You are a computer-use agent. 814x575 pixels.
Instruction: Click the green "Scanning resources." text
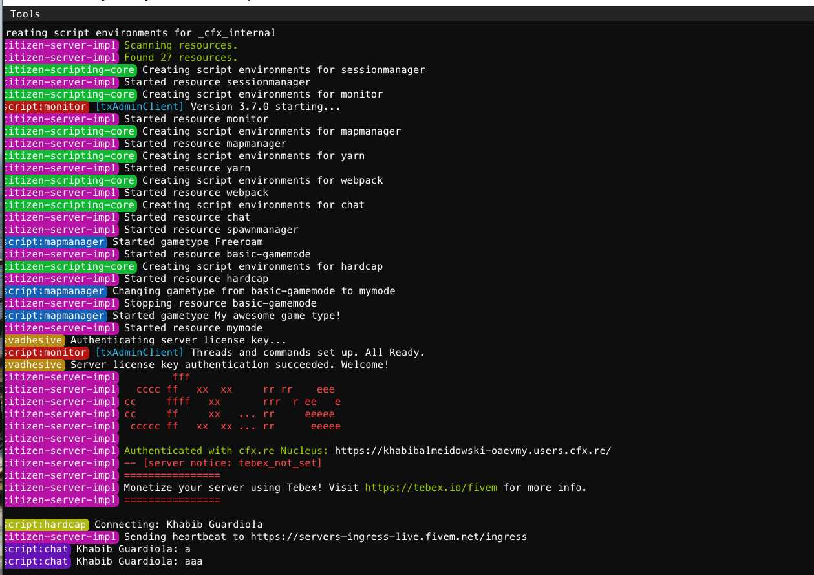(x=180, y=45)
